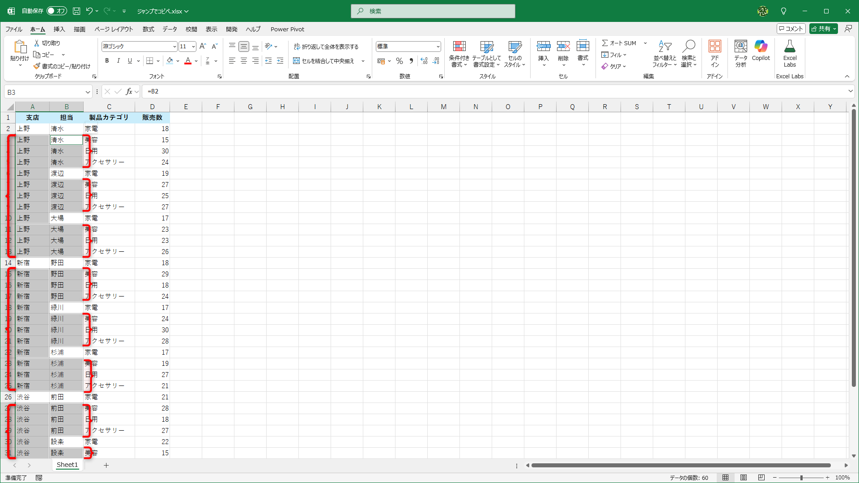Toggle the AutoSave switch
859x483 pixels.
coord(57,11)
